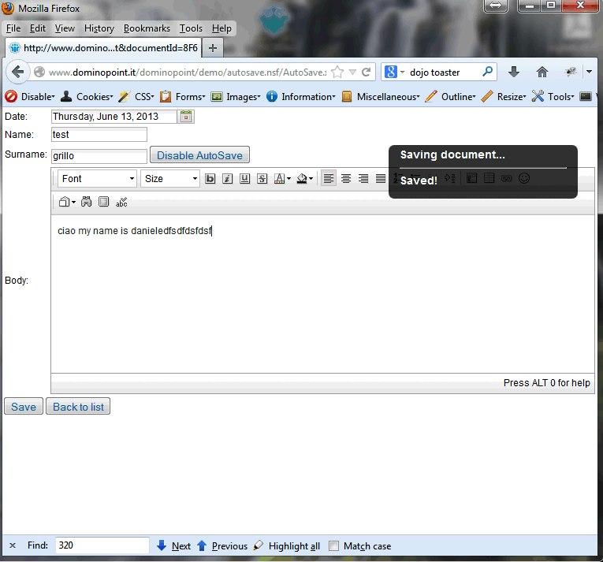Open URL history dropdown arrow
The height and width of the screenshot is (562, 603).
tap(352, 72)
